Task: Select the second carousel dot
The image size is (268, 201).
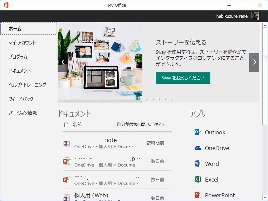Action: click(x=152, y=98)
